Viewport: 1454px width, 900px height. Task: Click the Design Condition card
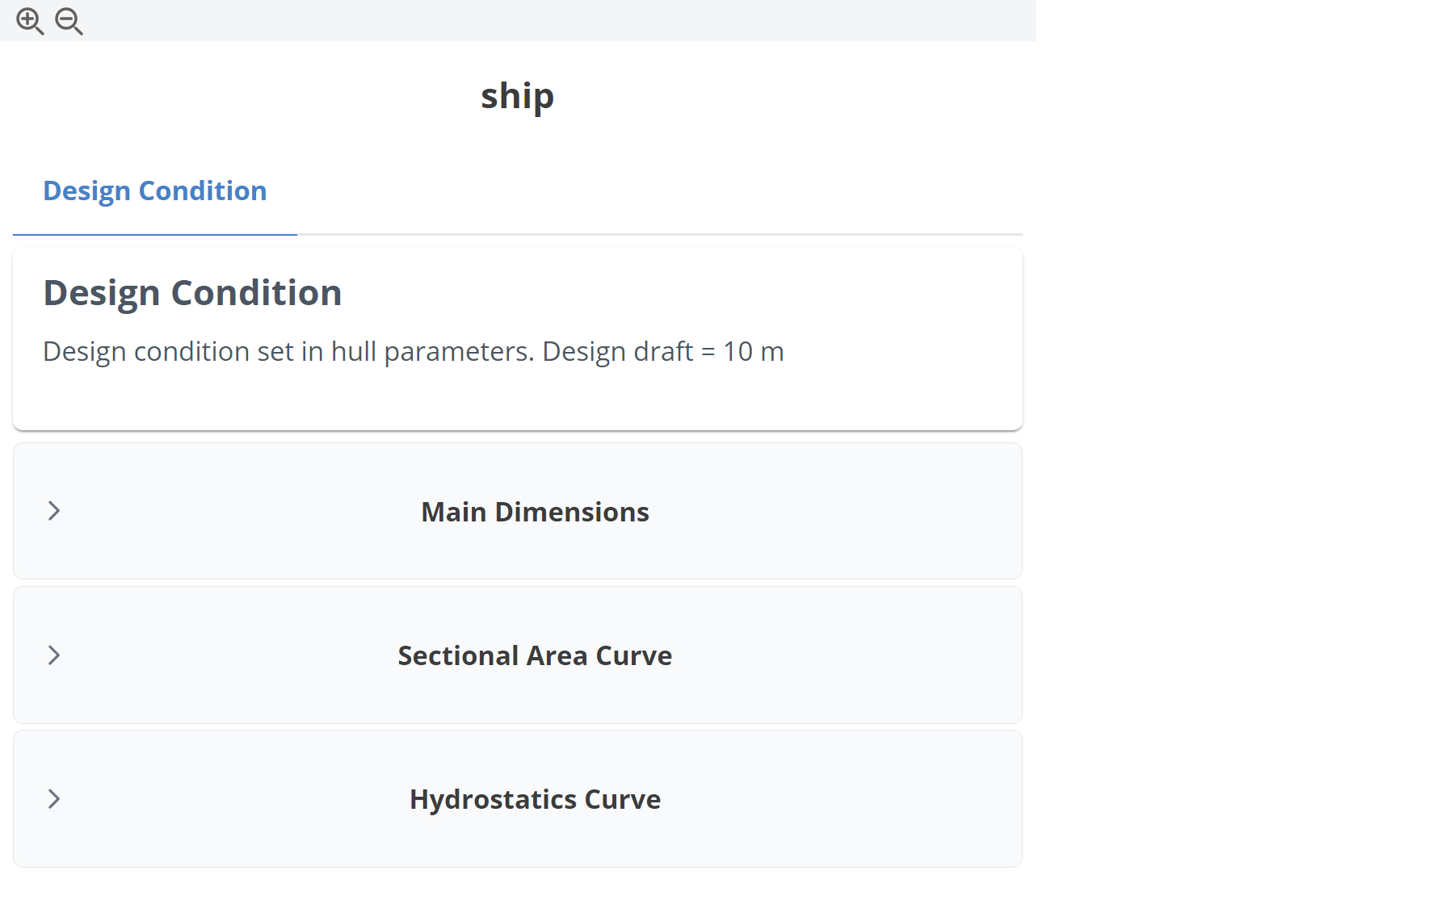(517, 336)
